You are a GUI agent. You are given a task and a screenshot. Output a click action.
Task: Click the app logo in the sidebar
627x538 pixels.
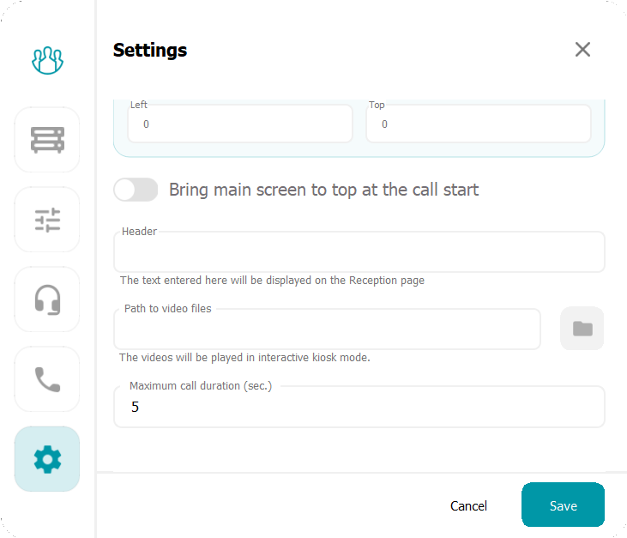coord(47,60)
